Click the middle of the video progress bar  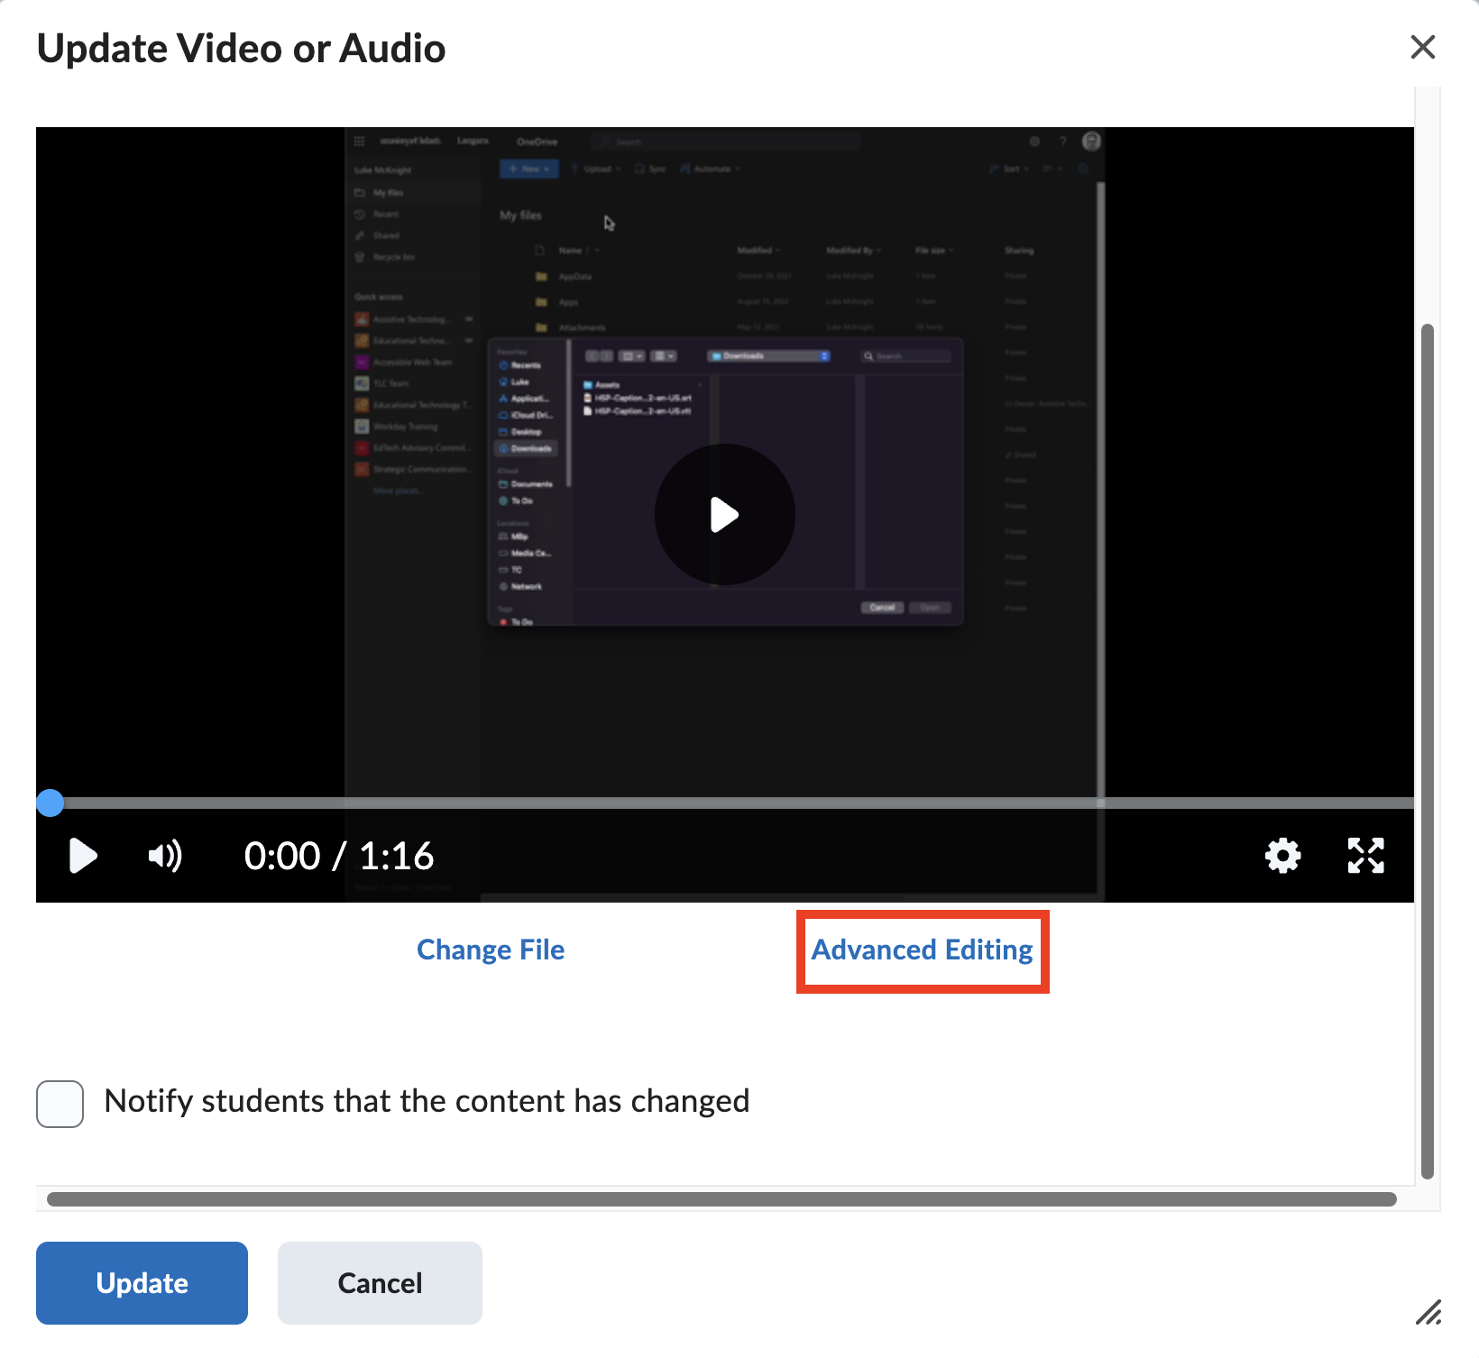[x=725, y=803]
